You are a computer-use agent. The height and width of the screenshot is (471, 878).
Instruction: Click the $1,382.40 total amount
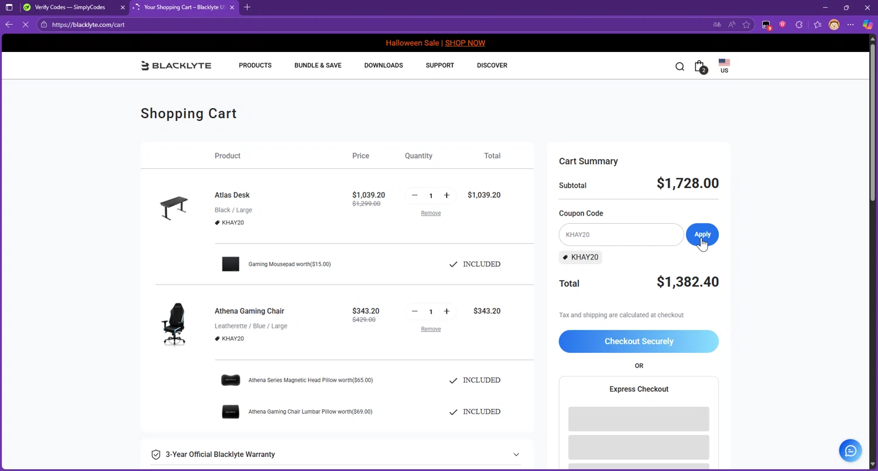pyautogui.click(x=688, y=282)
